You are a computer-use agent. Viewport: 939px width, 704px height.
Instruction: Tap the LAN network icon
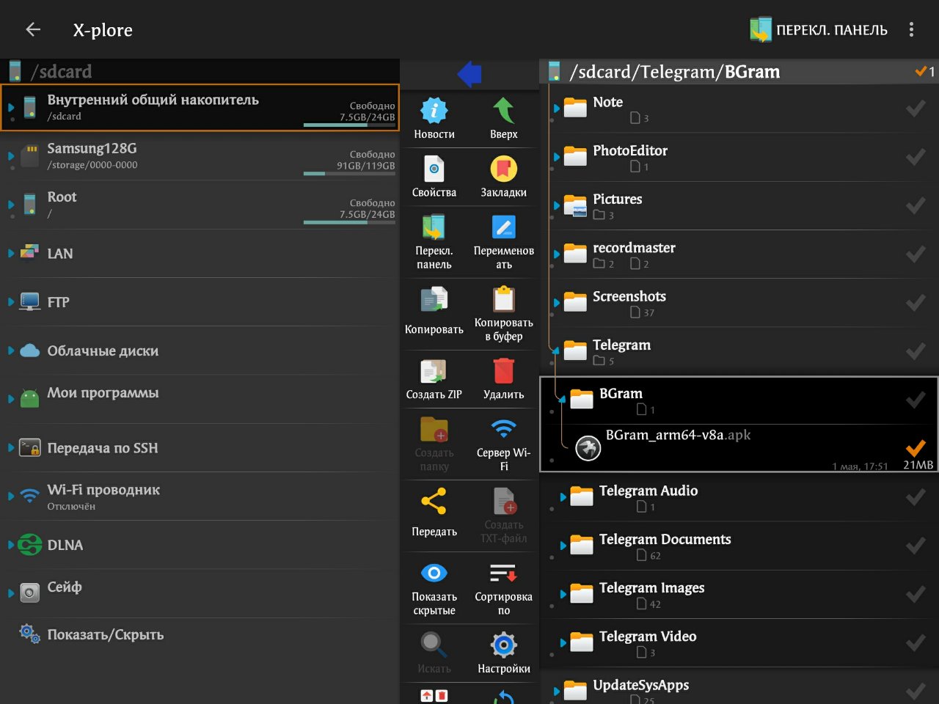tap(29, 252)
